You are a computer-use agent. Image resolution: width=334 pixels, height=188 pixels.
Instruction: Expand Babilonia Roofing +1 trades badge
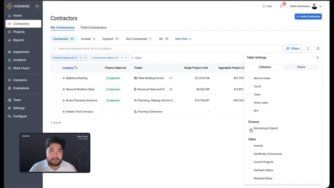(171, 78)
